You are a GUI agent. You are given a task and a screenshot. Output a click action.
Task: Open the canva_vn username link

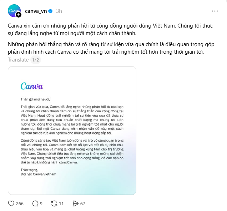point(36,11)
